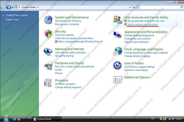Click the TR language indicator on taskbar
184x122 pixels.
pos(153,119)
